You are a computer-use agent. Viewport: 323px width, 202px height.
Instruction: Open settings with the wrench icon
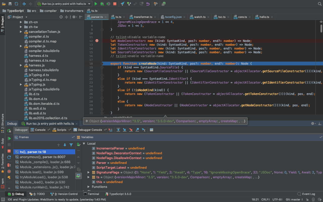point(155,4)
